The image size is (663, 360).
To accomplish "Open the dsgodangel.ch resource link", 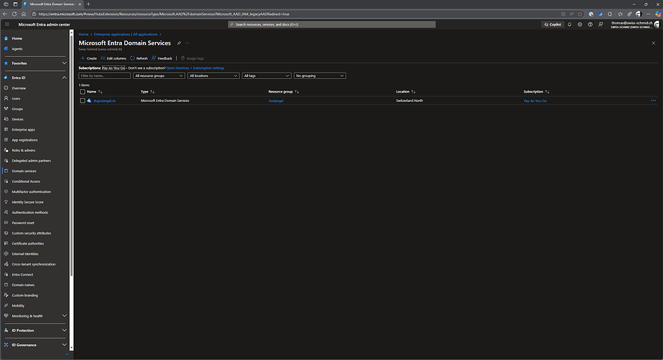I will [x=104, y=101].
